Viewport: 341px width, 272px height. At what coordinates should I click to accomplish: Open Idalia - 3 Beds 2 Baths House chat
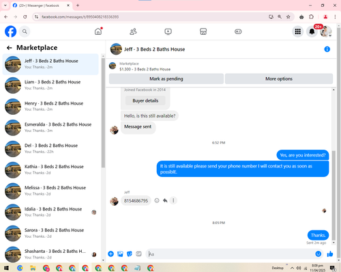50,212
